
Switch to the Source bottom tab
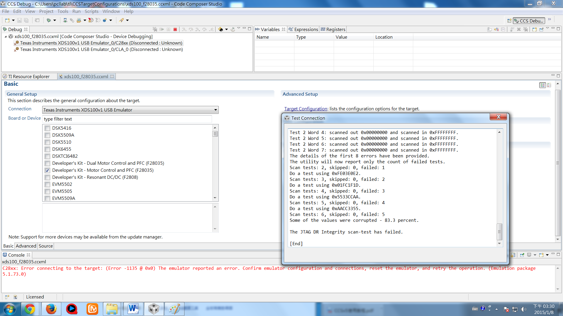[46, 246]
